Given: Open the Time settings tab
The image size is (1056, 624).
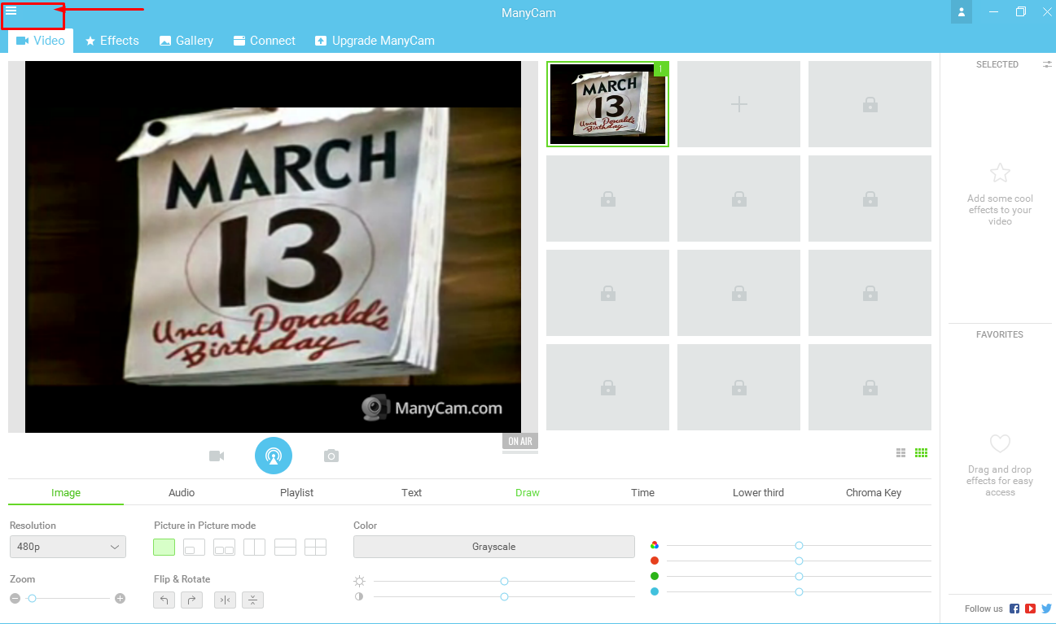Looking at the screenshot, I should pos(643,492).
